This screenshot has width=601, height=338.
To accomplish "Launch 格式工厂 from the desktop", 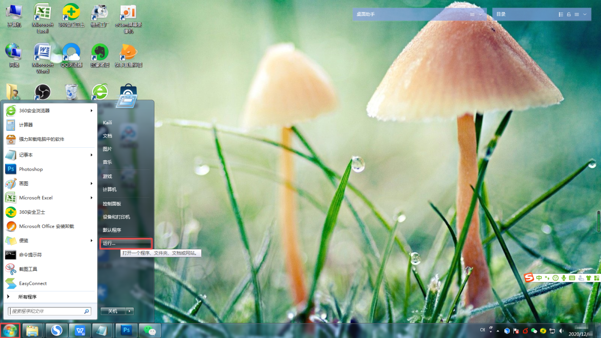I will coord(100,12).
